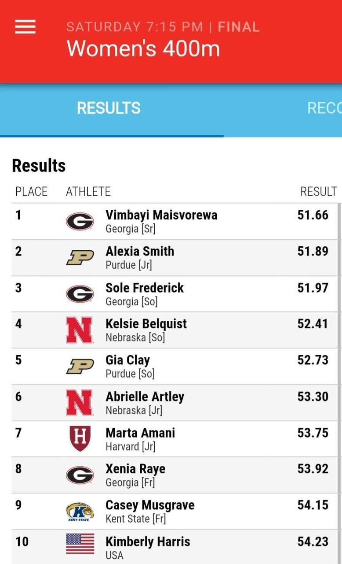The image size is (342, 564).
Task: Tap Georgia logo beside Vimbayi Maisvorewa
Action: (x=80, y=221)
